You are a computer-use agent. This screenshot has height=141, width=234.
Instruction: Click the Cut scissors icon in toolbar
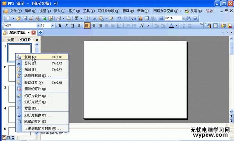[x=95, y=18]
